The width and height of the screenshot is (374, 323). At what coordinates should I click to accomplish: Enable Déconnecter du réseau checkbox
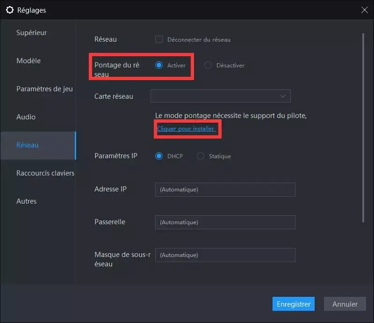(x=159, y=40)
